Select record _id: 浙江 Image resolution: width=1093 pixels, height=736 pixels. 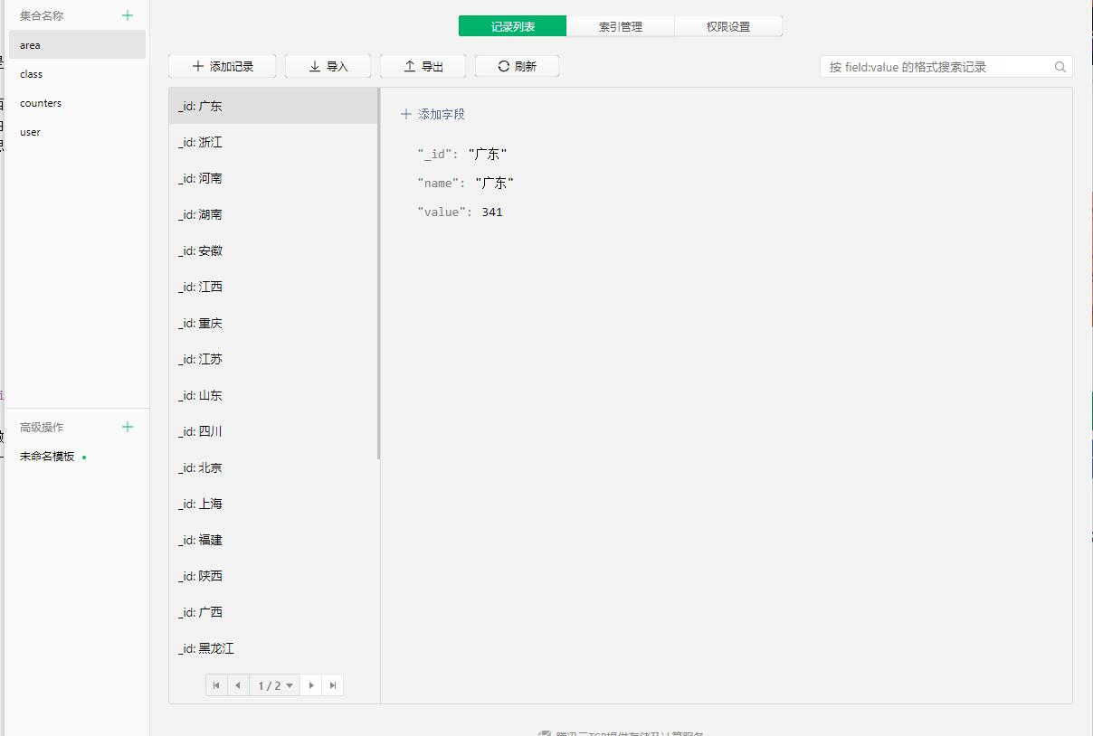point(272,142)
